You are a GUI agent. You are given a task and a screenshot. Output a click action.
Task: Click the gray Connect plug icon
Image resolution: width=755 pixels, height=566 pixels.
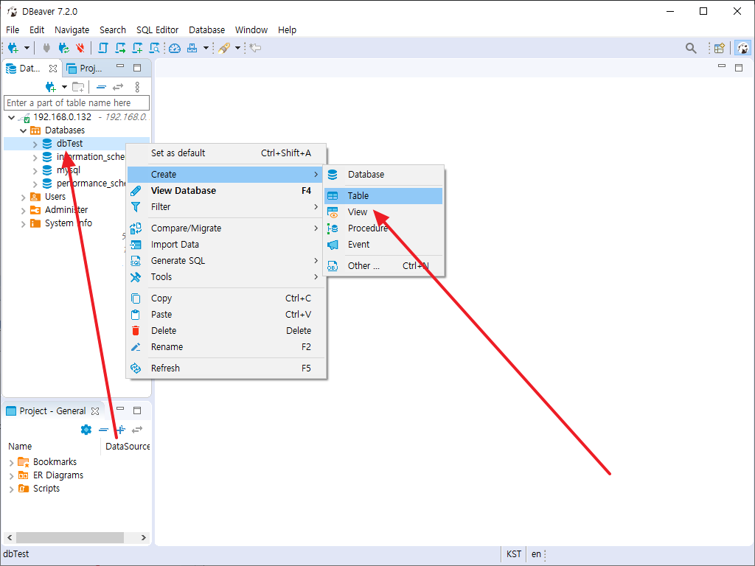pyautogui.click(x=46, y=48)
